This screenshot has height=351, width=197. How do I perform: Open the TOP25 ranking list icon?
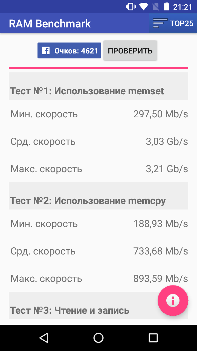160,23
